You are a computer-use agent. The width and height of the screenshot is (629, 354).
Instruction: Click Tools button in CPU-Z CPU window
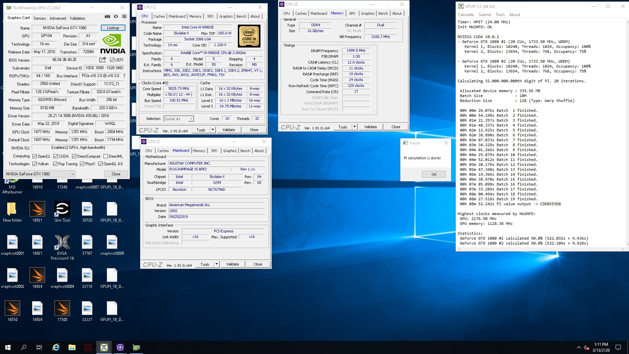(201, 130)
